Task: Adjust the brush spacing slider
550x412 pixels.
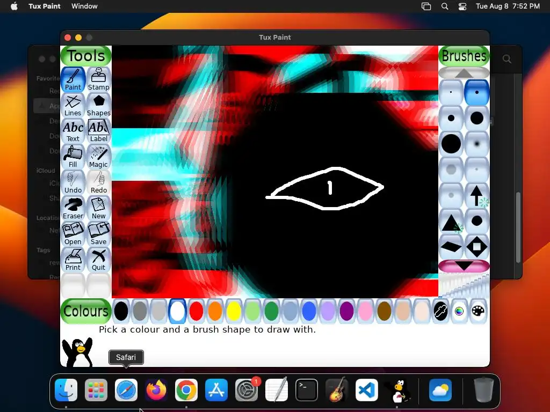Action: coord(464,285)
